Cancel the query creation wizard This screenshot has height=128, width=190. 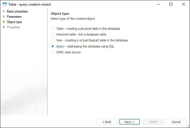pos(176,122)
